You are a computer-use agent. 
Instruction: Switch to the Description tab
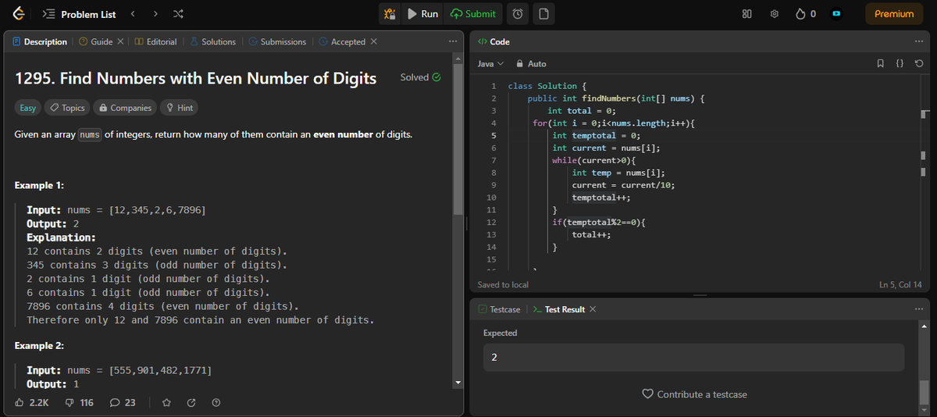pos(41,41)
